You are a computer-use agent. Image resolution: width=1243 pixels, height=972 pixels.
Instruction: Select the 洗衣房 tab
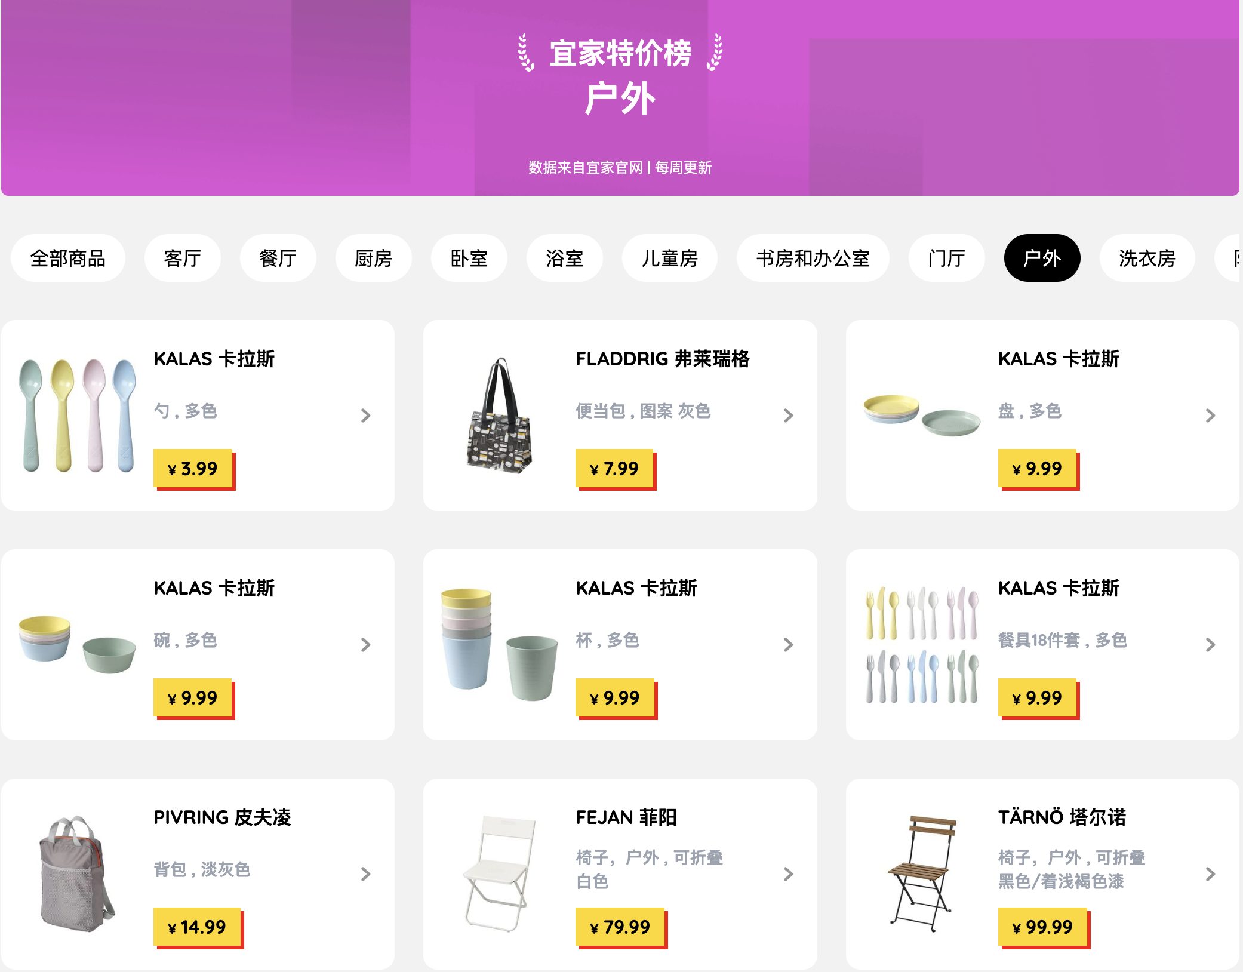pos(1147,258)
